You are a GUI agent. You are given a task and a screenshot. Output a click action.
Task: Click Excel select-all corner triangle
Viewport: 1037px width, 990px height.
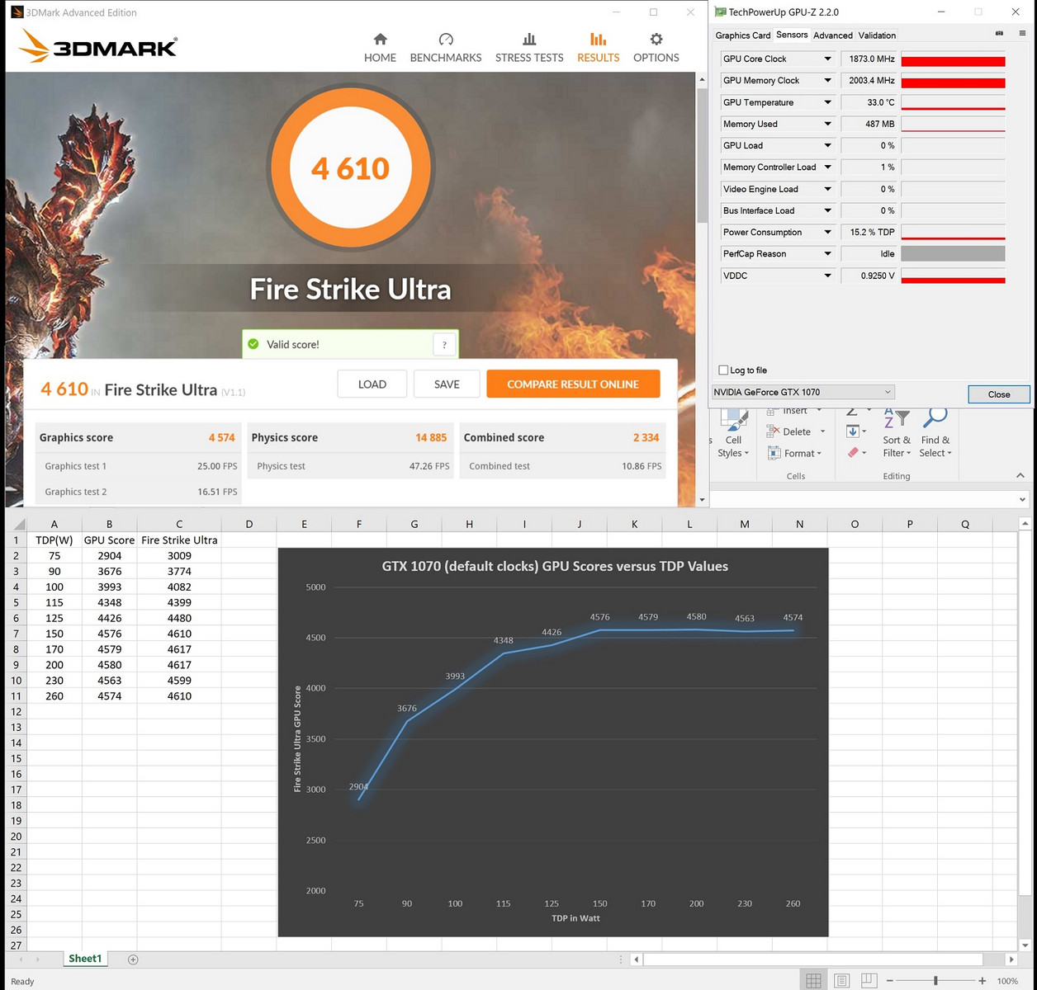click(17, 524)
